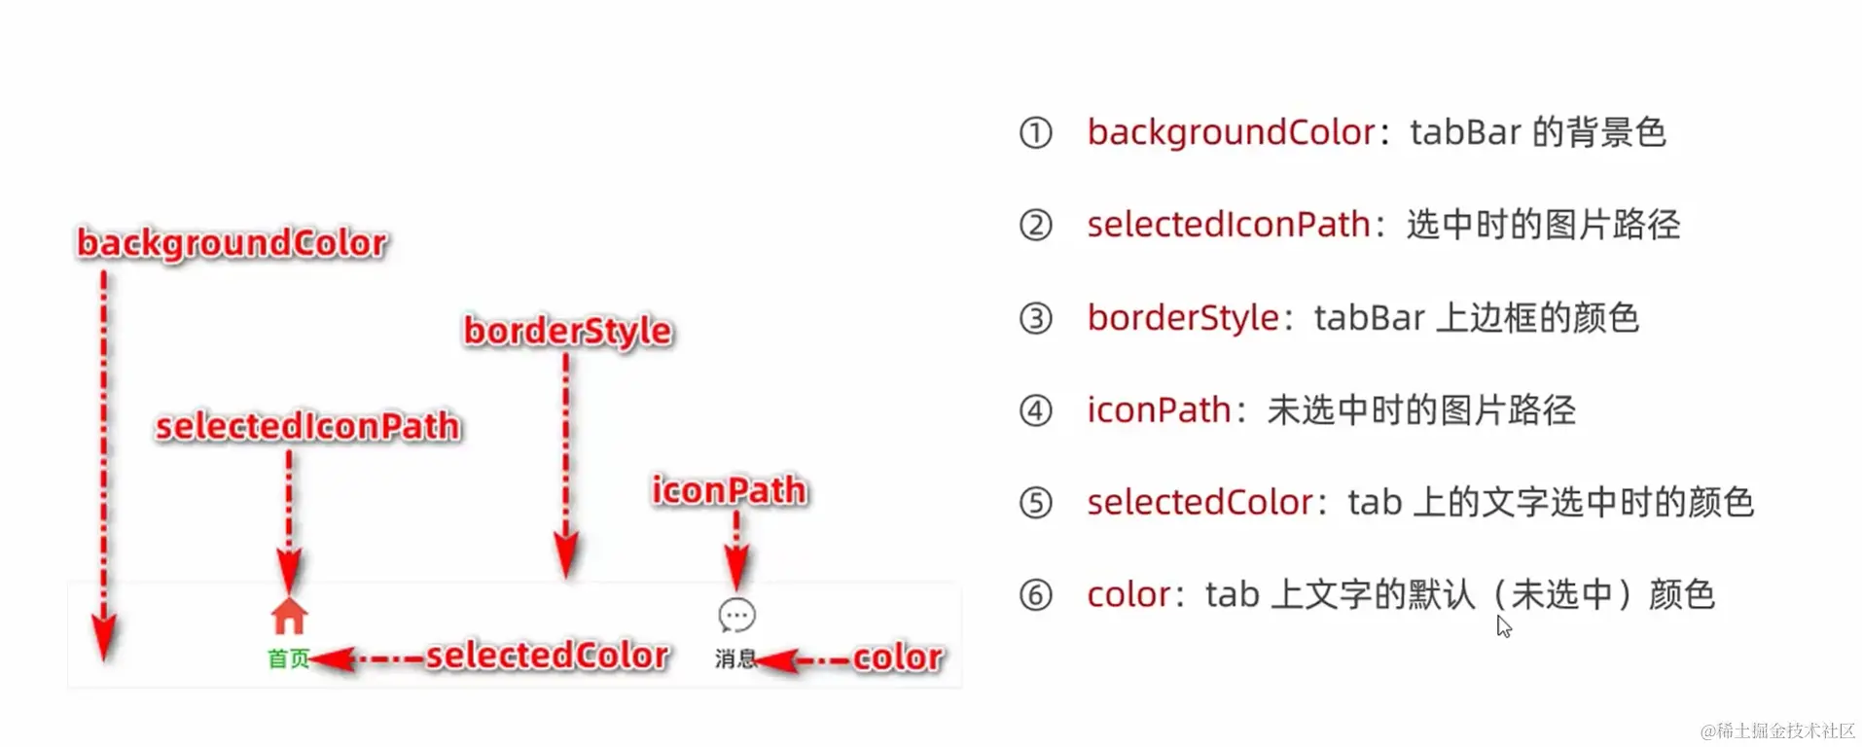This screenshot has width=1862, height=747.
Task: Click the circled number 4 marker
Action: click(x=1035, y=410)
